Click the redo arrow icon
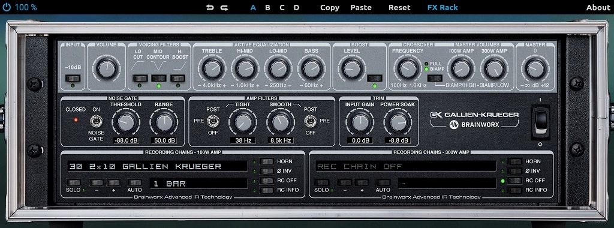The width and height of the screenshot is (614, 228). click(x=224, y=7)
